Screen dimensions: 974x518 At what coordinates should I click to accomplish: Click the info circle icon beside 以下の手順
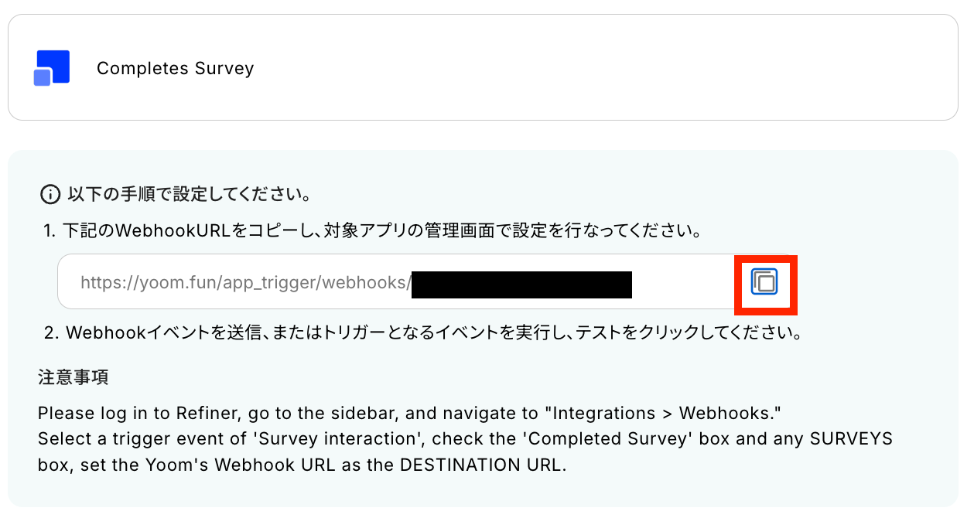[49, 194]
